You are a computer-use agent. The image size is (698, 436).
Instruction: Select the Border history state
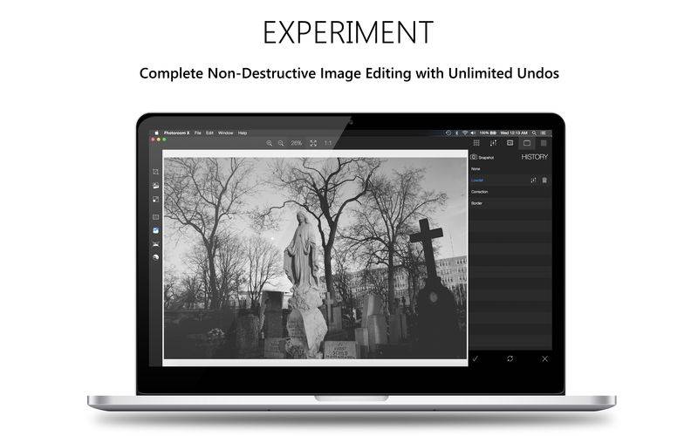pos(477,203)
